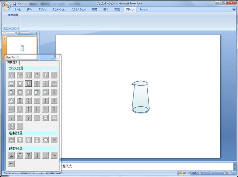Switch to slide sorter view

coord(185,173)
